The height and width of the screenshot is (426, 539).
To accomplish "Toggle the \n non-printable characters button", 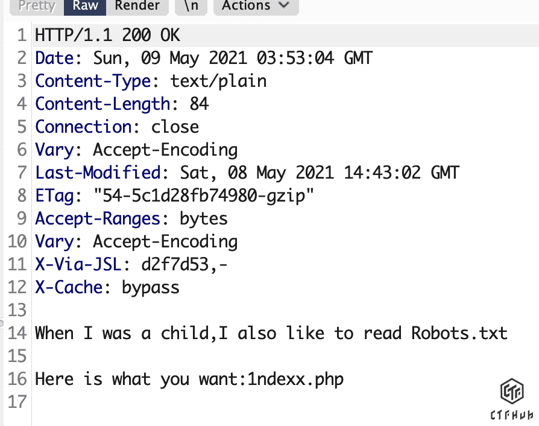I will (191, 6).
